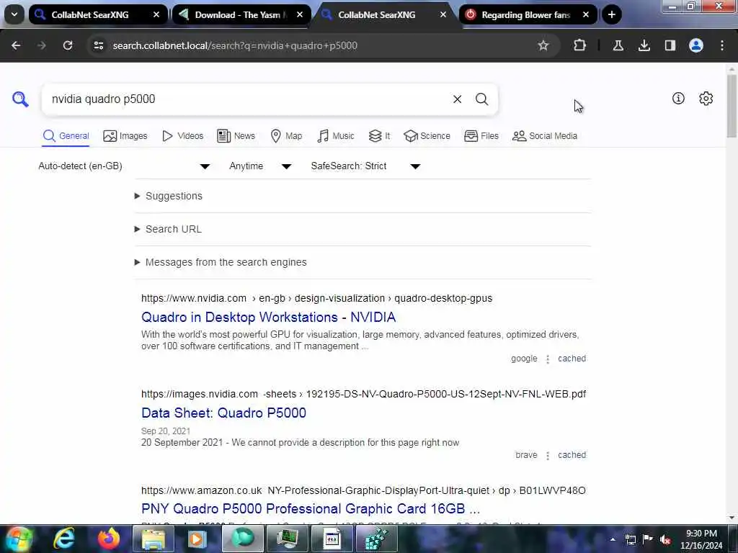Open the SafeSearch: Strict dropdown
The width and height of the screenshot is (738, 553).
(365, 166)
